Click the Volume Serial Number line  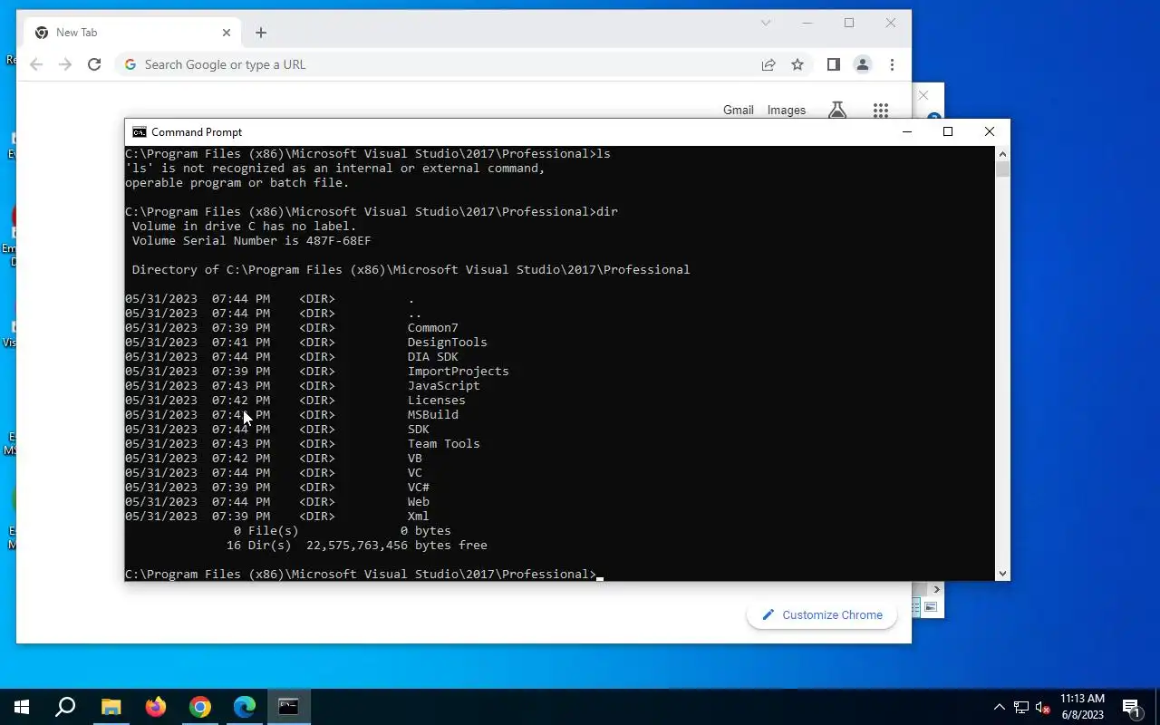[252, 240]
